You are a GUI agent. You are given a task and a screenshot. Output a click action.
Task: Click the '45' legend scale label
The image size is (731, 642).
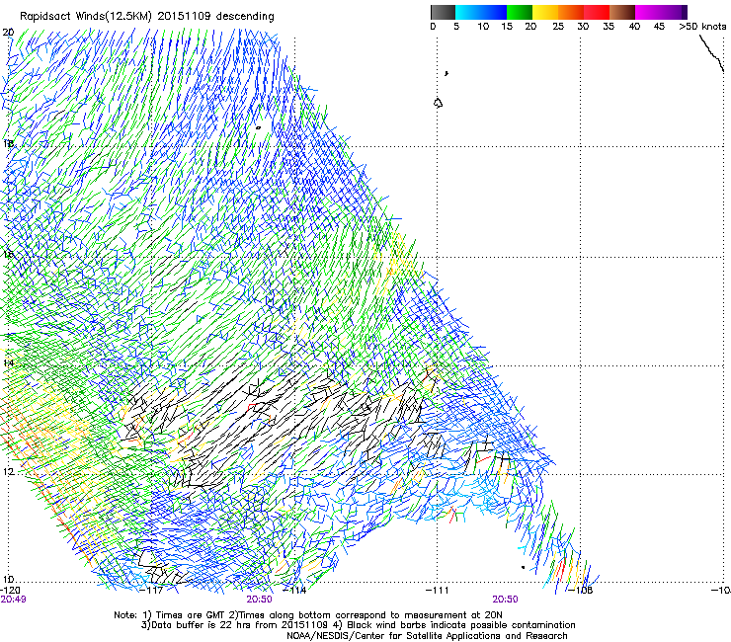(659, 27)
